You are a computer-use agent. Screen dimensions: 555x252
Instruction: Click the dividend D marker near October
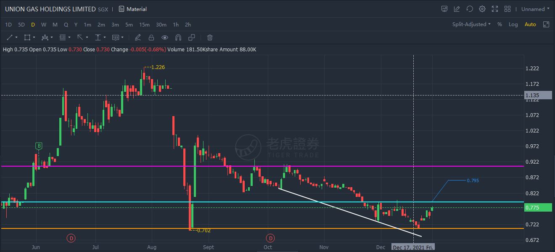(x=270, y=239)
